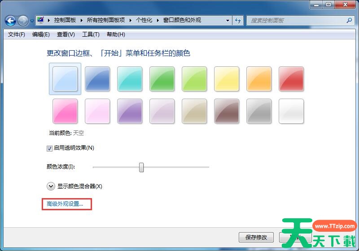Open the 工具(T) menu
Image resolution: width=359 pixels, height=251 pixels.
91,35
